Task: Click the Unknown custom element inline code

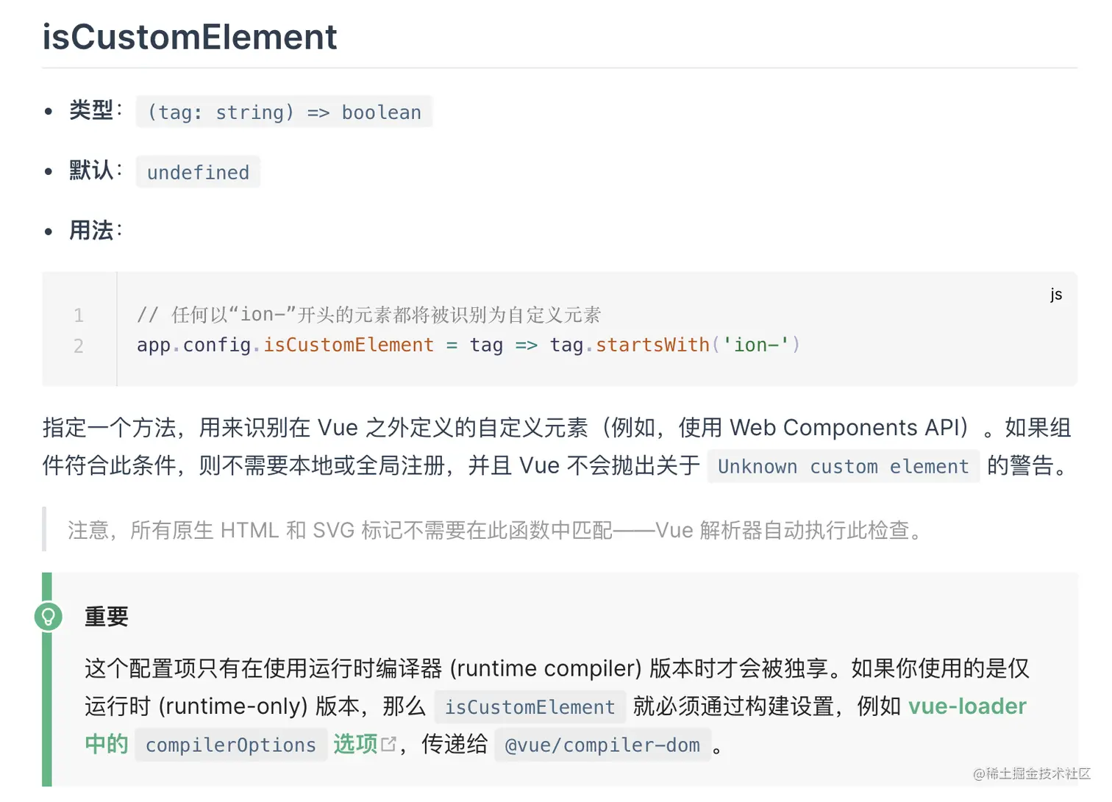Action: tap(844, 466)
